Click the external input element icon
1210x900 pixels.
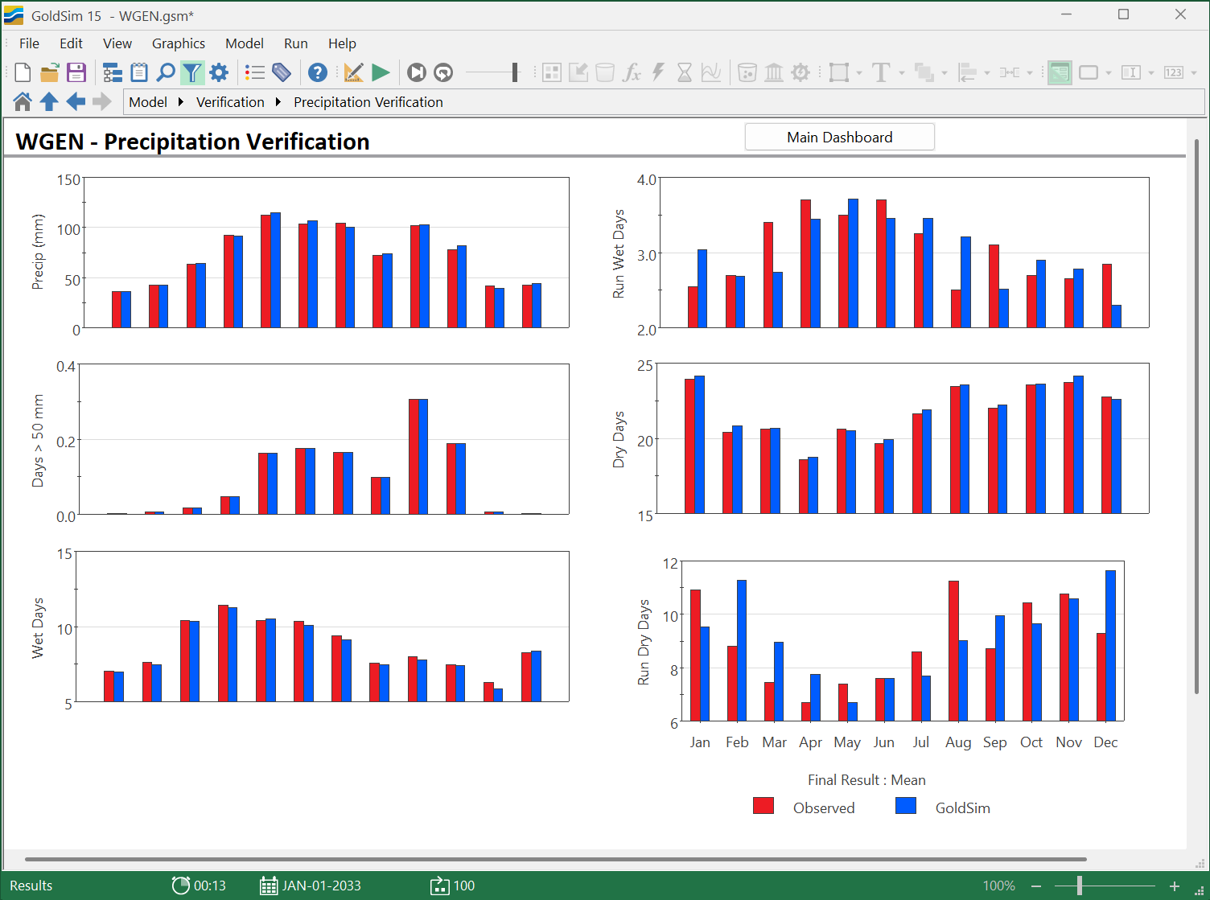(578, 72)
